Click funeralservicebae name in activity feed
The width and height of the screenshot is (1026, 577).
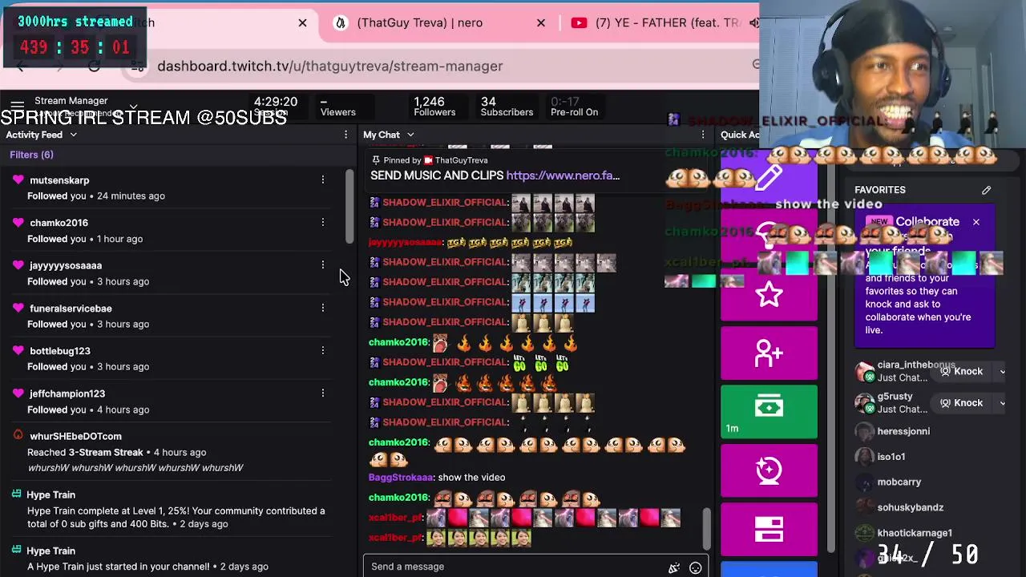[71, 309]
